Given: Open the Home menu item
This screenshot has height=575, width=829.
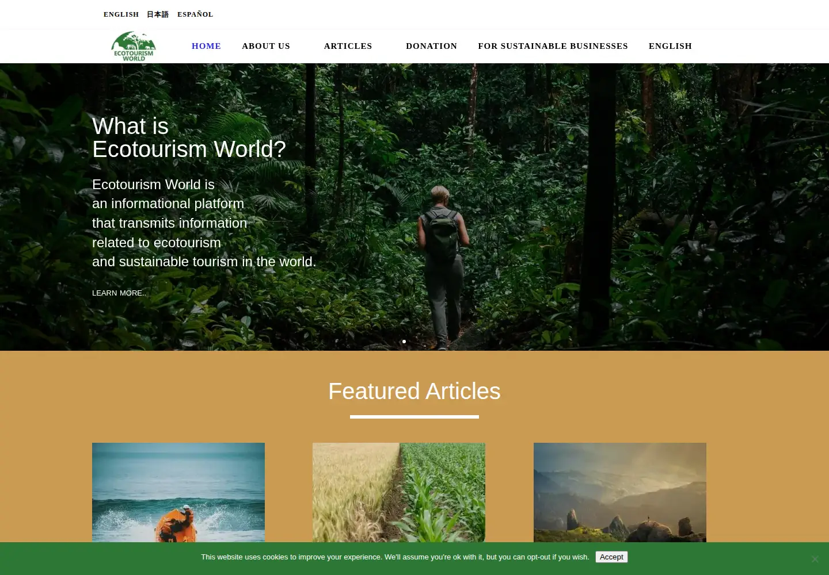Looking at the screenshot, I should coord(206,46).
